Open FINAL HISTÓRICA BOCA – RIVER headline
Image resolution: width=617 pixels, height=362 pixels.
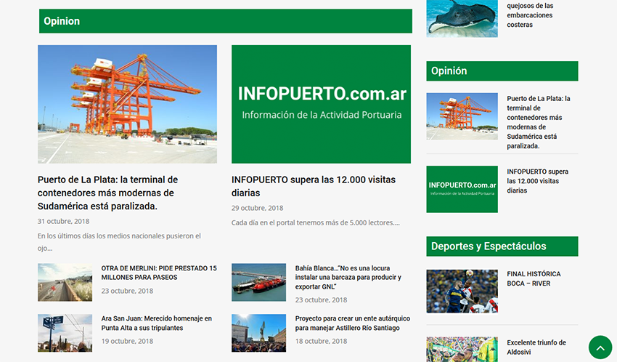[534, 278]
